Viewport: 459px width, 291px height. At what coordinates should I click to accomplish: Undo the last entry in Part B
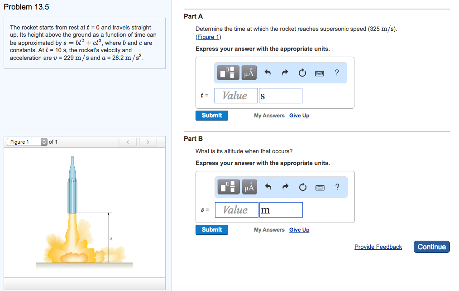(x=268, y=187)
